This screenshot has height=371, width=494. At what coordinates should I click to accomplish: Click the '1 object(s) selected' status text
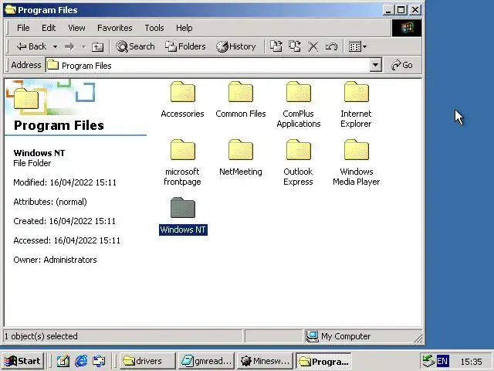(x=41, y=336)
